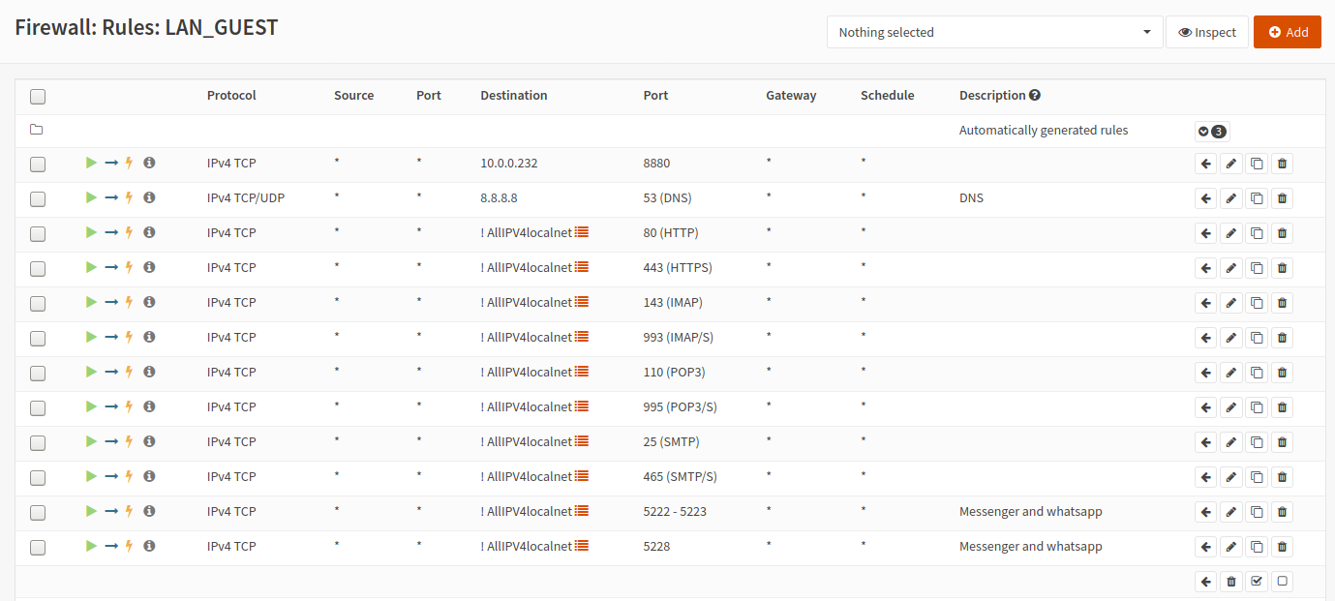This screenshot has width=1335, height=601.
Task: Enable selected rules with the bottom checked-box icon
Action: coord(1257,582)
